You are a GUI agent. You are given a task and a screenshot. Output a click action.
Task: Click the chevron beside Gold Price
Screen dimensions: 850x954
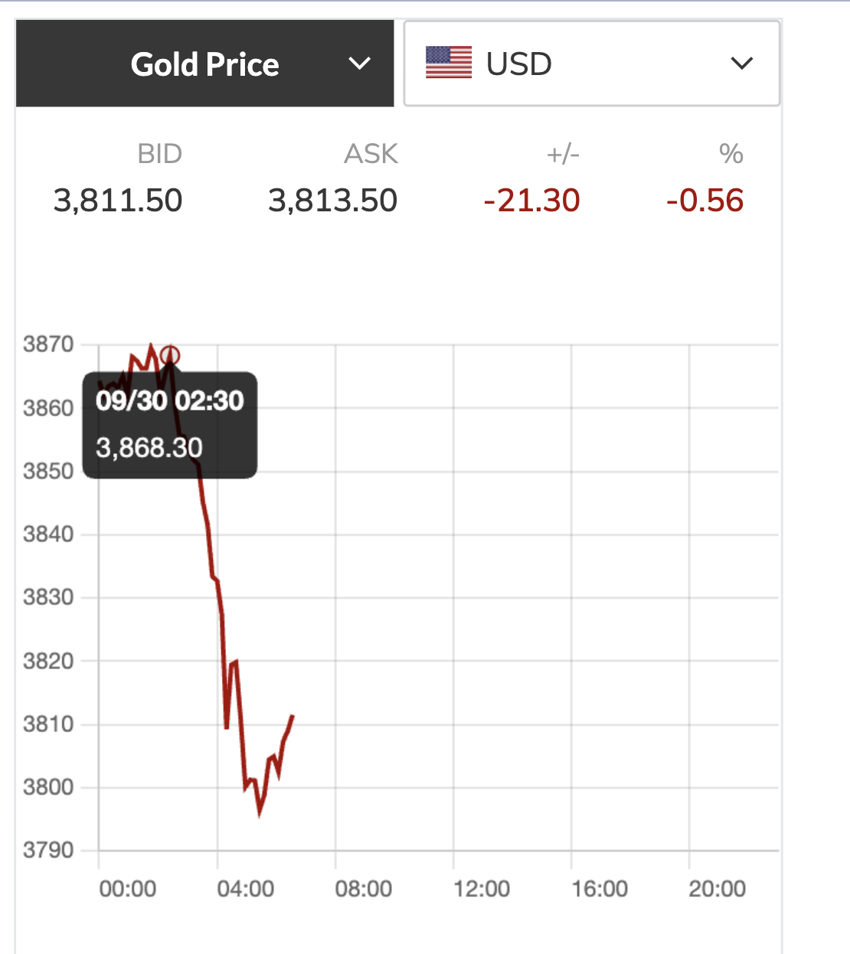click(359, 64)
